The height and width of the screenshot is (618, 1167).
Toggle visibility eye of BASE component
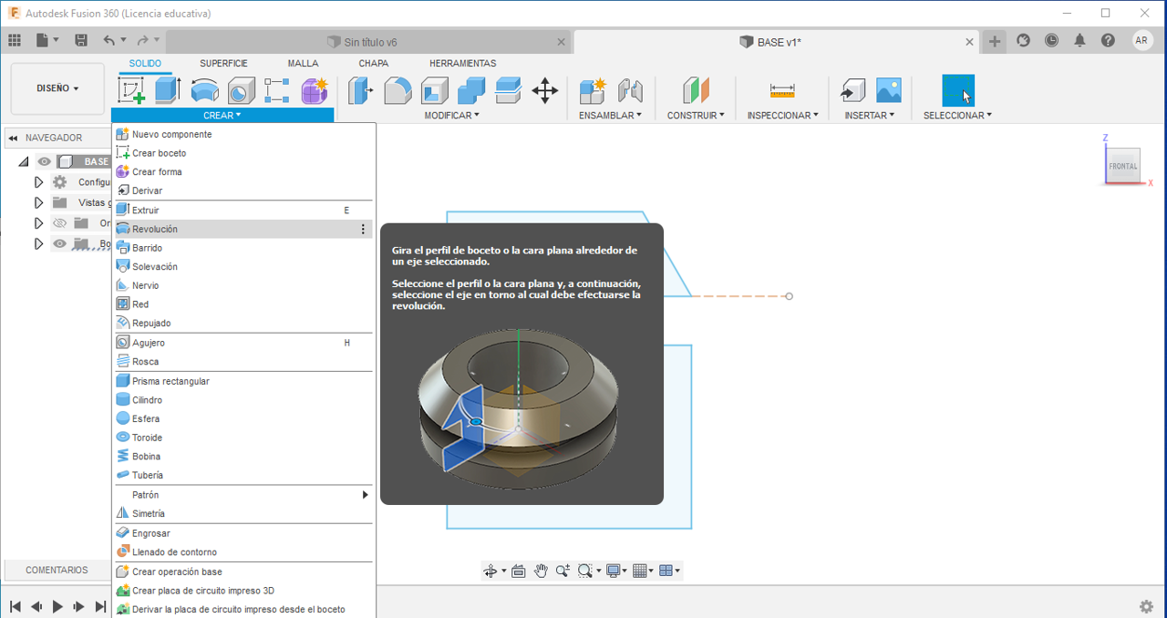tap(44, 162)
